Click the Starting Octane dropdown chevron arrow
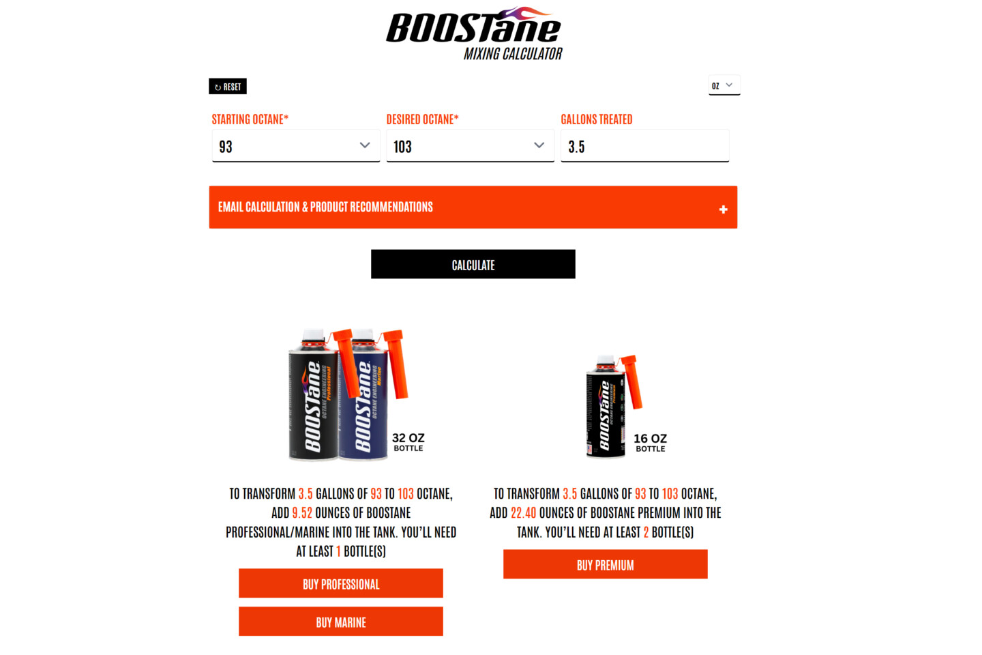This screenshot has height=655, width=982. [365, 145]
